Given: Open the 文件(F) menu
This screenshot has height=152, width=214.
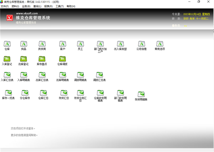Looking at the screenshot, I should click(5, 6).
